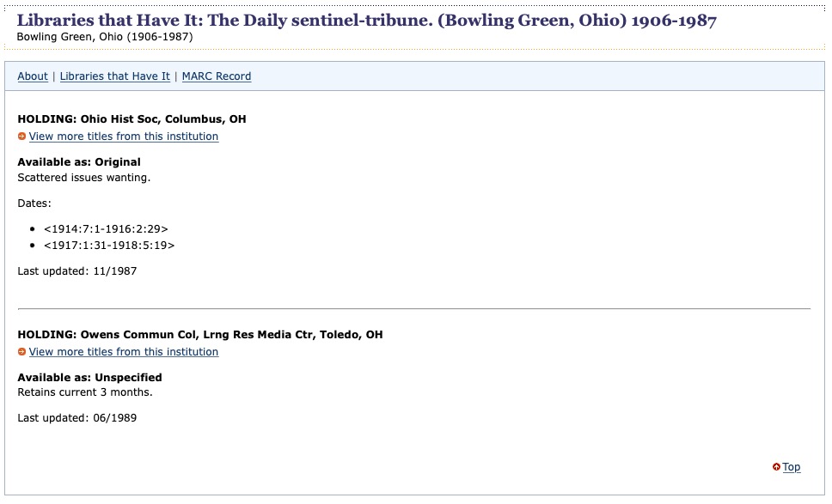832x504 pixels.
Task: Click the orange arrow icon under Ohio Hist Soc
Action: (21, 137)
